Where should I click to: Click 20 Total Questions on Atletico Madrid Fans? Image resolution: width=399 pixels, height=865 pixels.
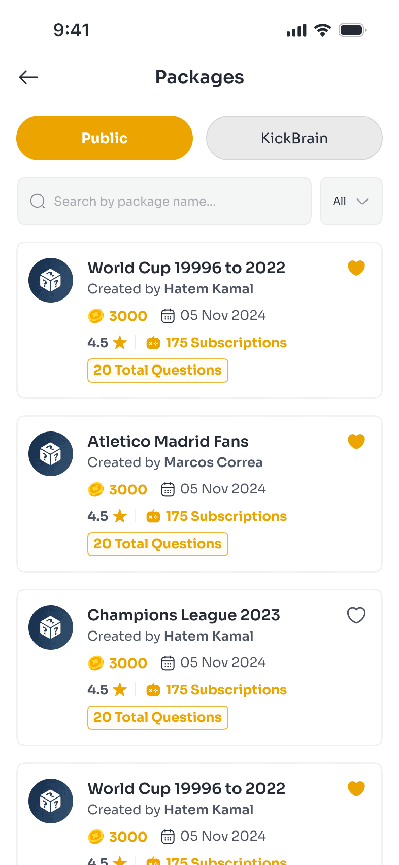click(x=158, y=544)
